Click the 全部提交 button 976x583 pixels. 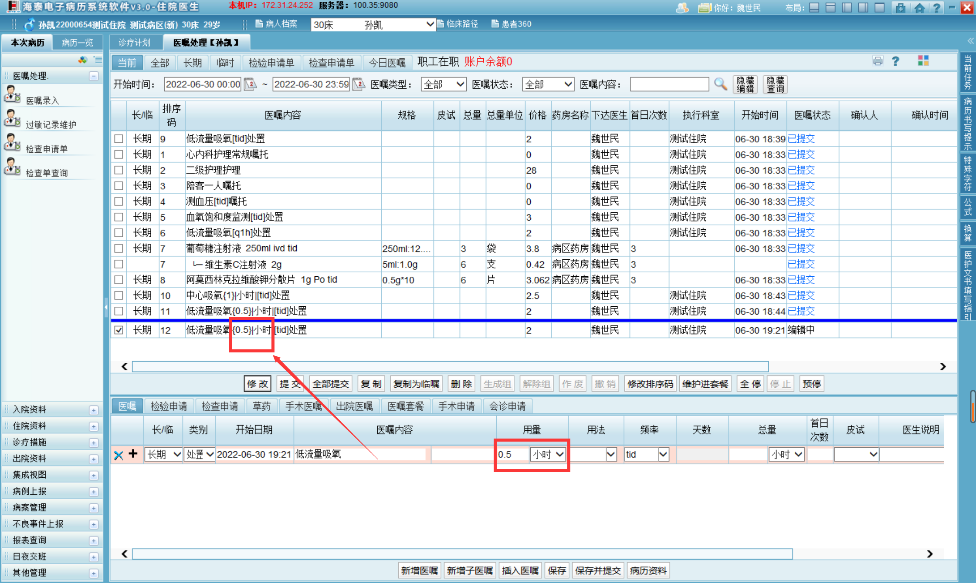click(330, 384)
